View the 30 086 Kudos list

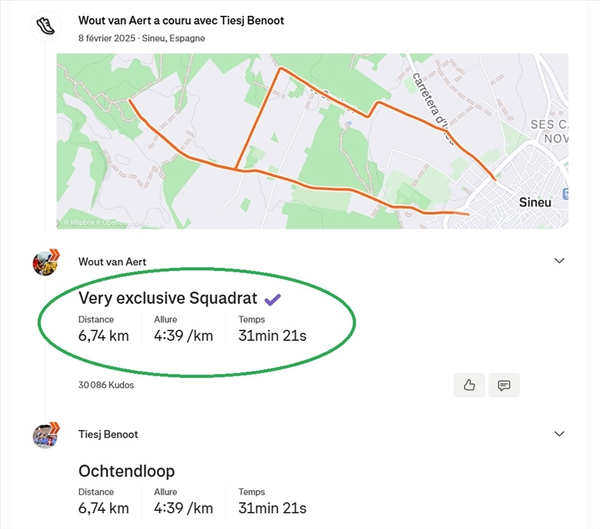[x=106, y=385]
